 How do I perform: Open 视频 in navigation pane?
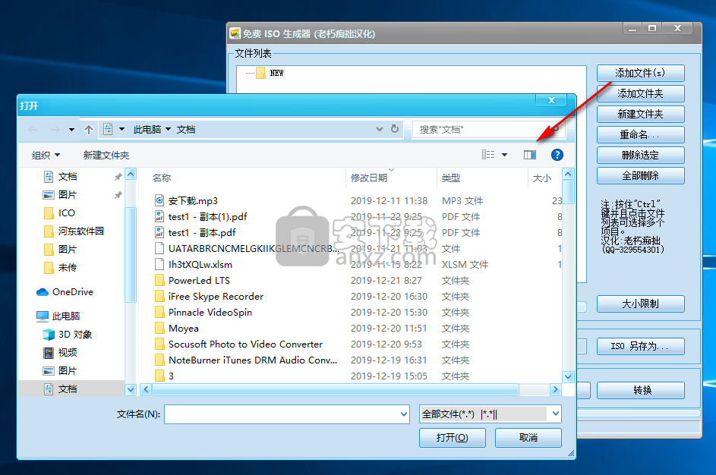click(x=67, y=353)
